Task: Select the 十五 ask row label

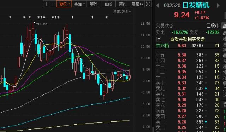Action: point(160,55)
